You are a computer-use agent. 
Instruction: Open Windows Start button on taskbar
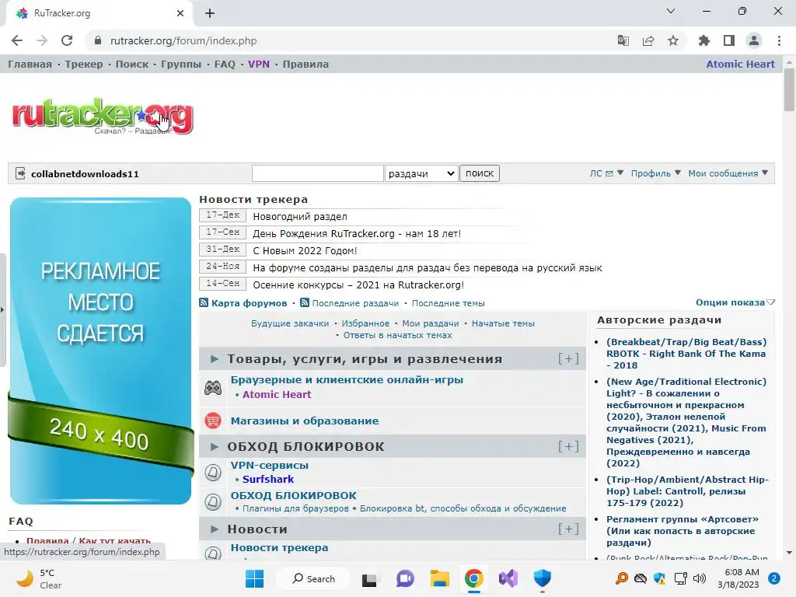(x=254, y=578)
